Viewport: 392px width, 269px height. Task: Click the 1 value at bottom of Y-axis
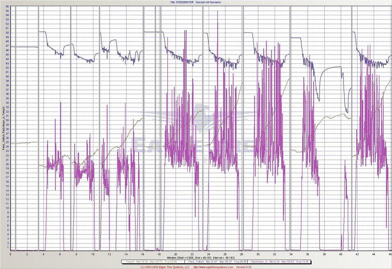click(8, 247)
